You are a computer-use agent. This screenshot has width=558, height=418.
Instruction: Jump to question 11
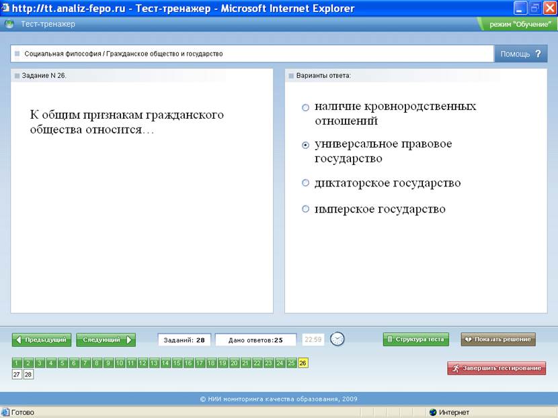point(131,363)
